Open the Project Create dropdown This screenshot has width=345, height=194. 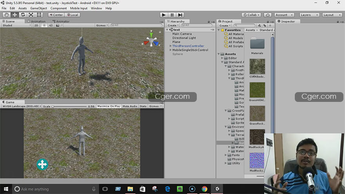coord(225,25)
